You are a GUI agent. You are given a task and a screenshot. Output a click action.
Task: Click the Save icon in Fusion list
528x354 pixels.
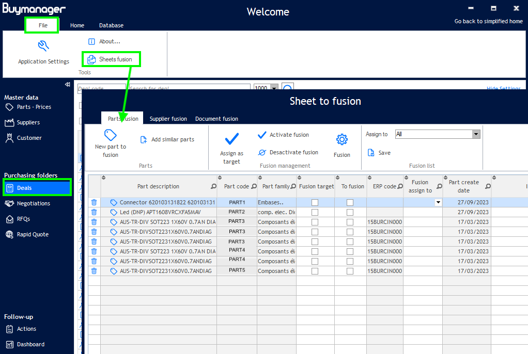pyautogui.click(x=371, y=153)
